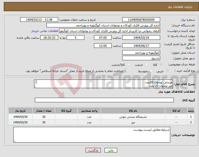The image size is (199, 157).
Task: Click the empty گروه کالا field
Action: point(104,100)
